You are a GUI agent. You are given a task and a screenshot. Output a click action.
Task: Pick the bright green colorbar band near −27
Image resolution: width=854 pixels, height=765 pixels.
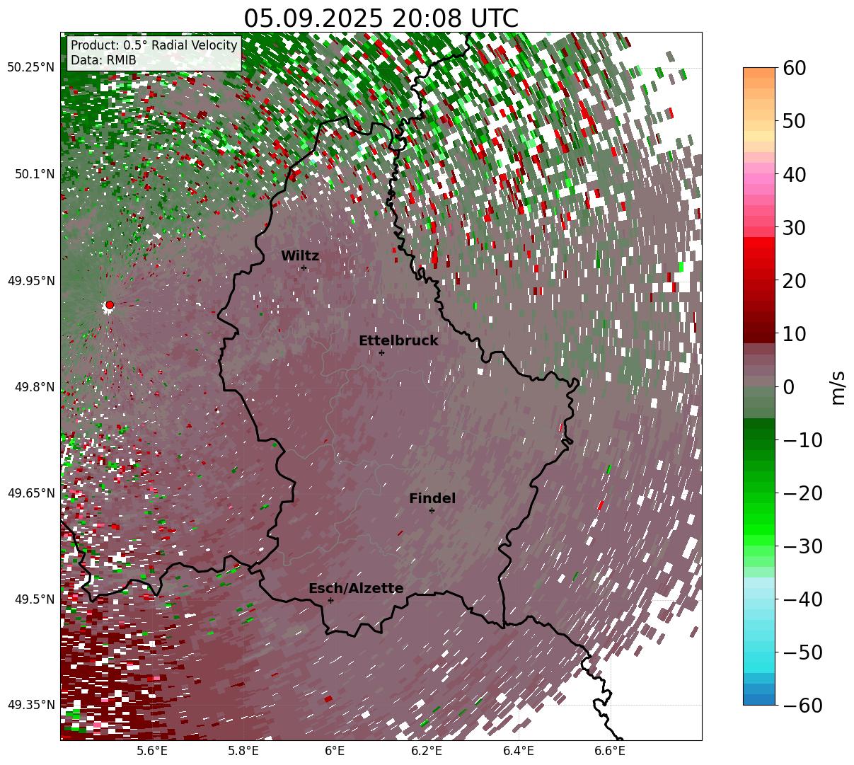pos(759,529)
